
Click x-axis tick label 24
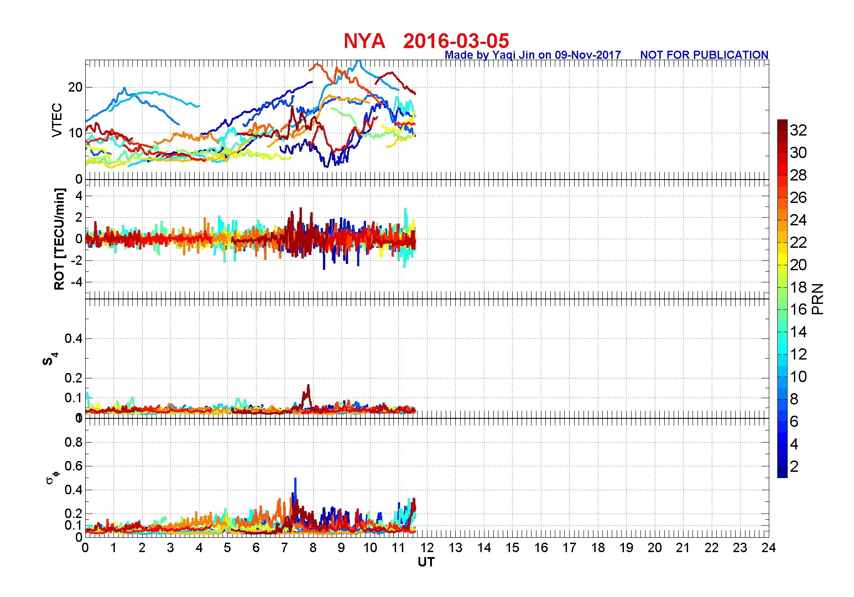[769, 548]
